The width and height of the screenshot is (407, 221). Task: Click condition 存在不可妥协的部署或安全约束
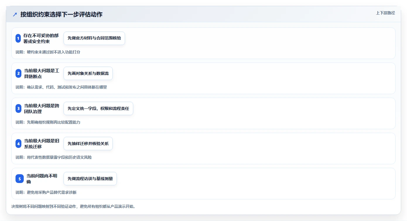coord(41,38)
